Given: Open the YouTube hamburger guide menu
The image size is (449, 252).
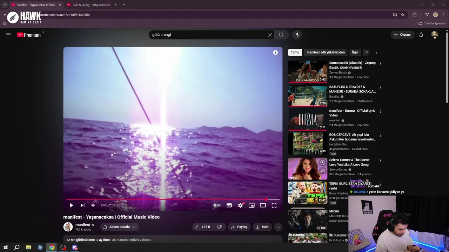Looking at the screenshot, I should click(x=8, y=35).
